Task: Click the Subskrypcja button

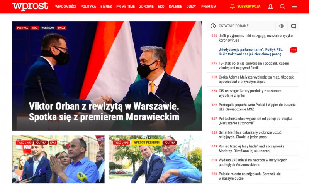Action: (x=245, y=6)
